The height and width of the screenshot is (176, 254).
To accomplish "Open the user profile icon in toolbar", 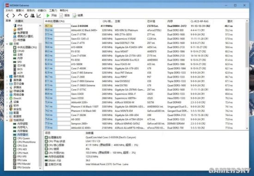I will [x=32, y=16].
